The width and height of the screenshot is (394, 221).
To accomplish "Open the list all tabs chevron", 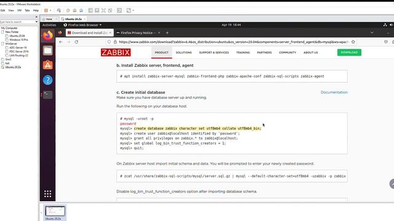I will [372, 33].
